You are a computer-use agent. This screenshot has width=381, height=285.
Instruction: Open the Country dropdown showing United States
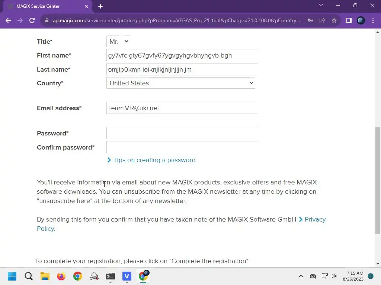181,83
